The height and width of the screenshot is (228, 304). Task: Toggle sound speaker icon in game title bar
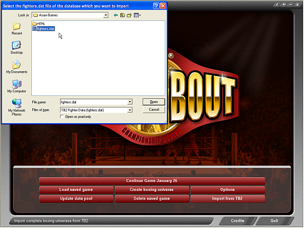(x=284, y=4)
